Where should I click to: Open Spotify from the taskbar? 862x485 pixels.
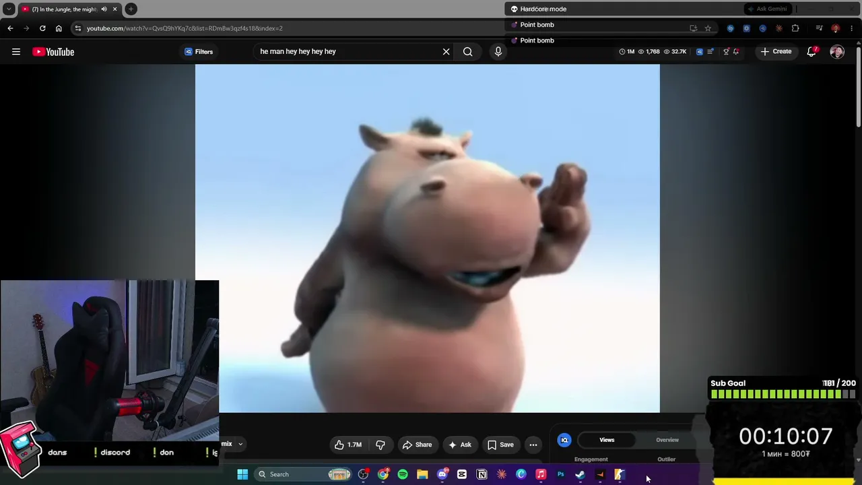(403, 474)
